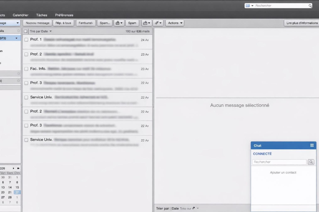Go to next month in mini calendar
This screenshot has height=212, width=319.
pos(14,168)
